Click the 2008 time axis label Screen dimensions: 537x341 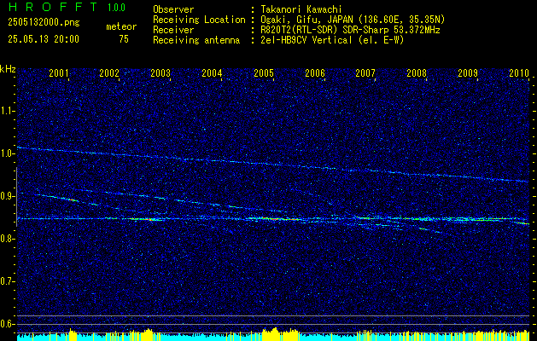coord(417,73)
